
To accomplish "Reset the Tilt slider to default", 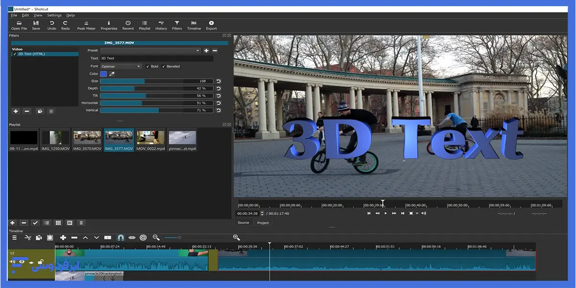I will click(x=218, y=96).
